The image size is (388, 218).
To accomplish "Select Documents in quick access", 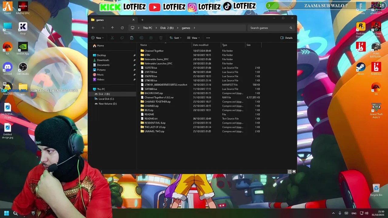I will tap(103, 65).
